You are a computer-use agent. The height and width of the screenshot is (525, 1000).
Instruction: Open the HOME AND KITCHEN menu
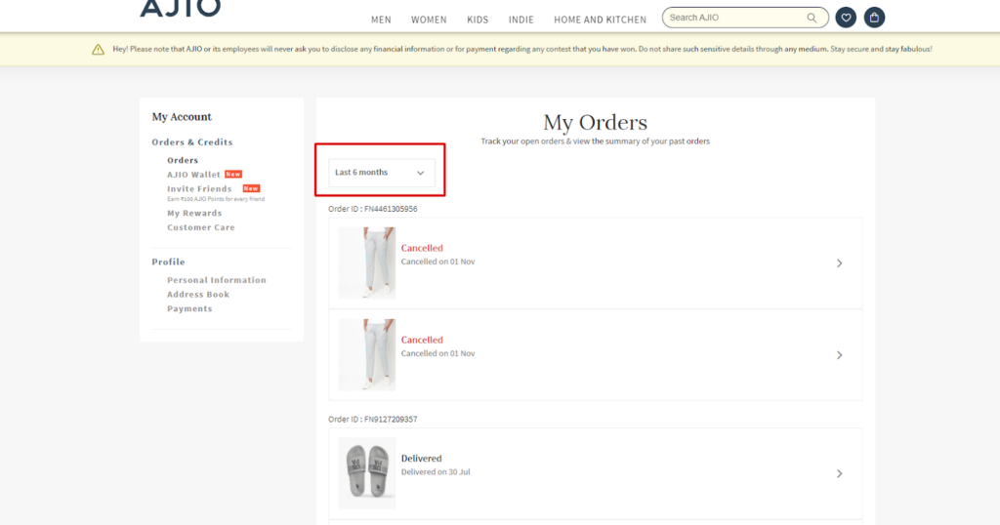pyautogui.click(x=601, y=20)
